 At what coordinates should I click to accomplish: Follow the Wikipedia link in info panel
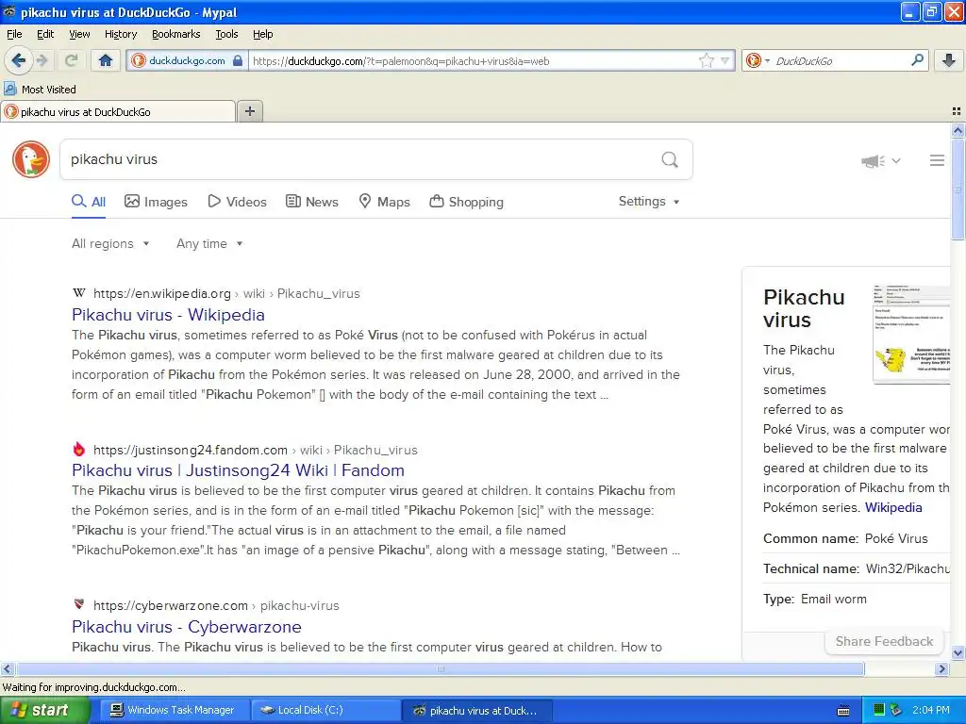[893, 508]
